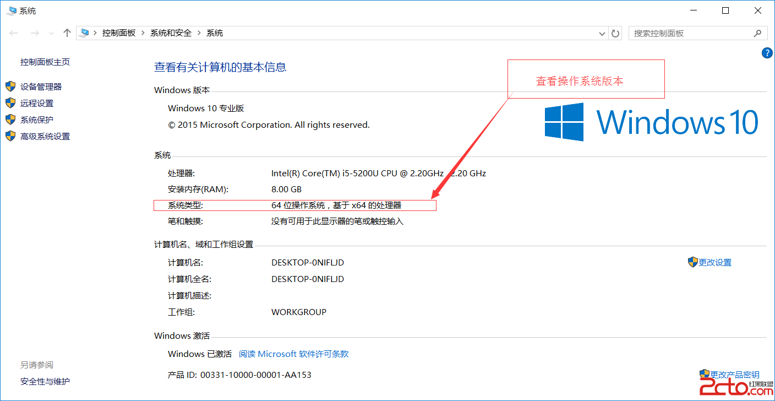Close the 系统 window
Screen dimensions: 775x401
coord(758,10)
